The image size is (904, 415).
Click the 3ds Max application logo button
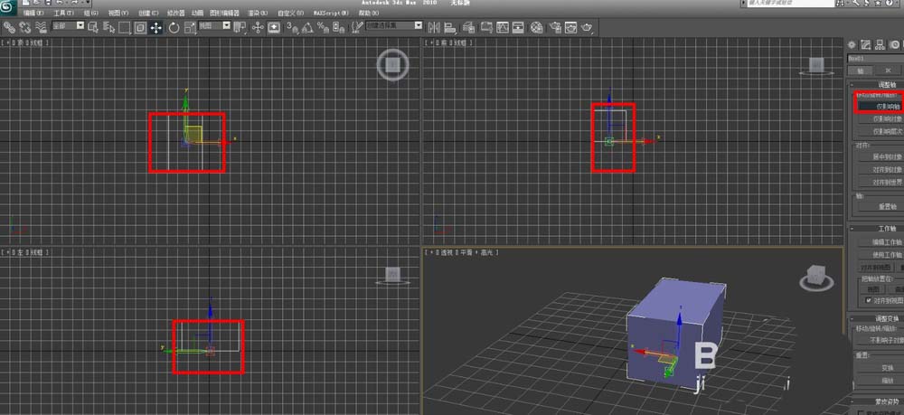(x=9, y=7)
